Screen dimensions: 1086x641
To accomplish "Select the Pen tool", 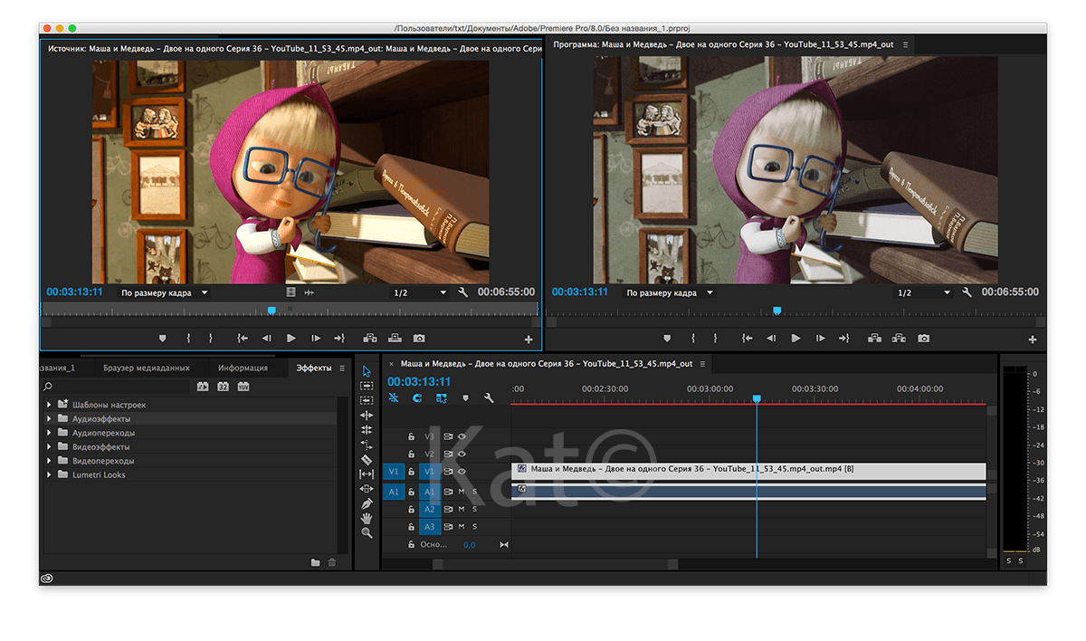I will [x=367, y=503].
